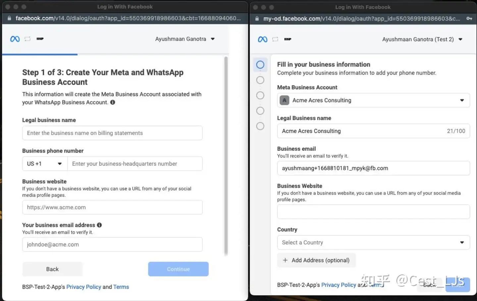Click the Meta logo in left window

pyautogui.click(x=15, y=39)
